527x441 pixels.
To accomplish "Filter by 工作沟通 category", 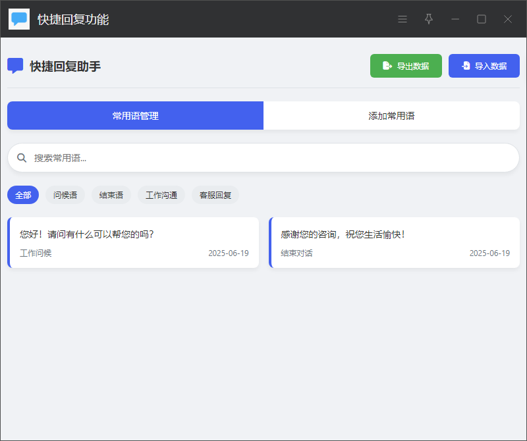I will [161, 195].
